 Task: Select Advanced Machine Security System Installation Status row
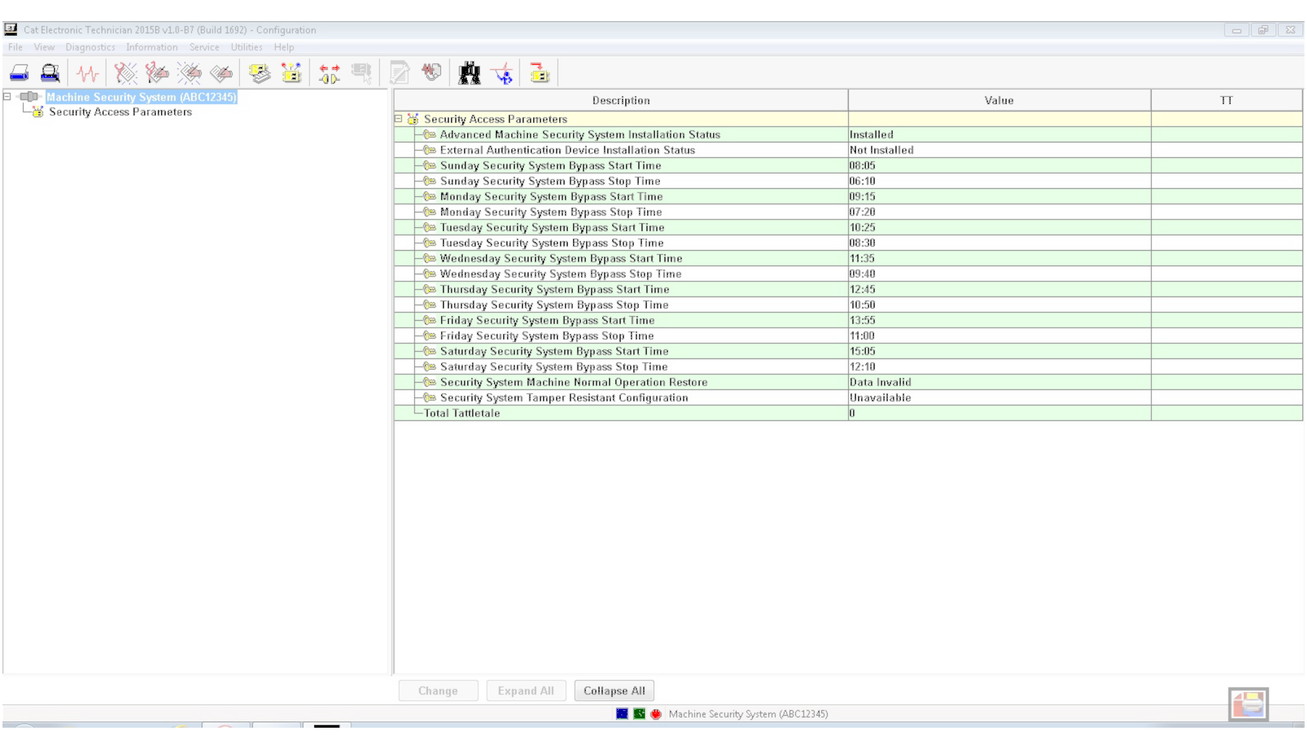coord(848,134)
